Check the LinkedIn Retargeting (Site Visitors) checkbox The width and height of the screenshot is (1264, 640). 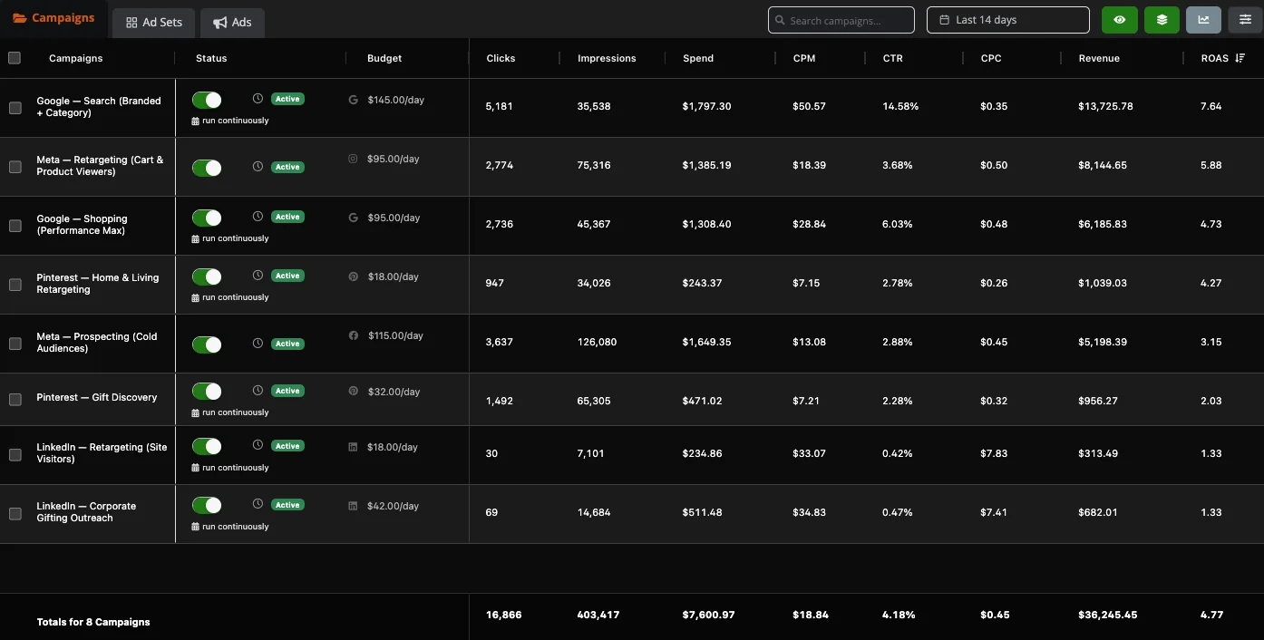pos(15,455)
